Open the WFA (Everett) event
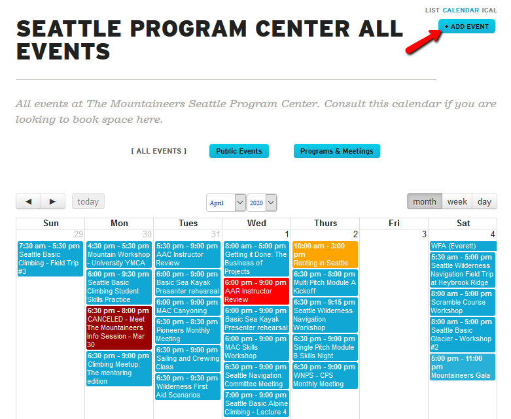This screenshot has height=419, width=511. (x=463, y=246)
